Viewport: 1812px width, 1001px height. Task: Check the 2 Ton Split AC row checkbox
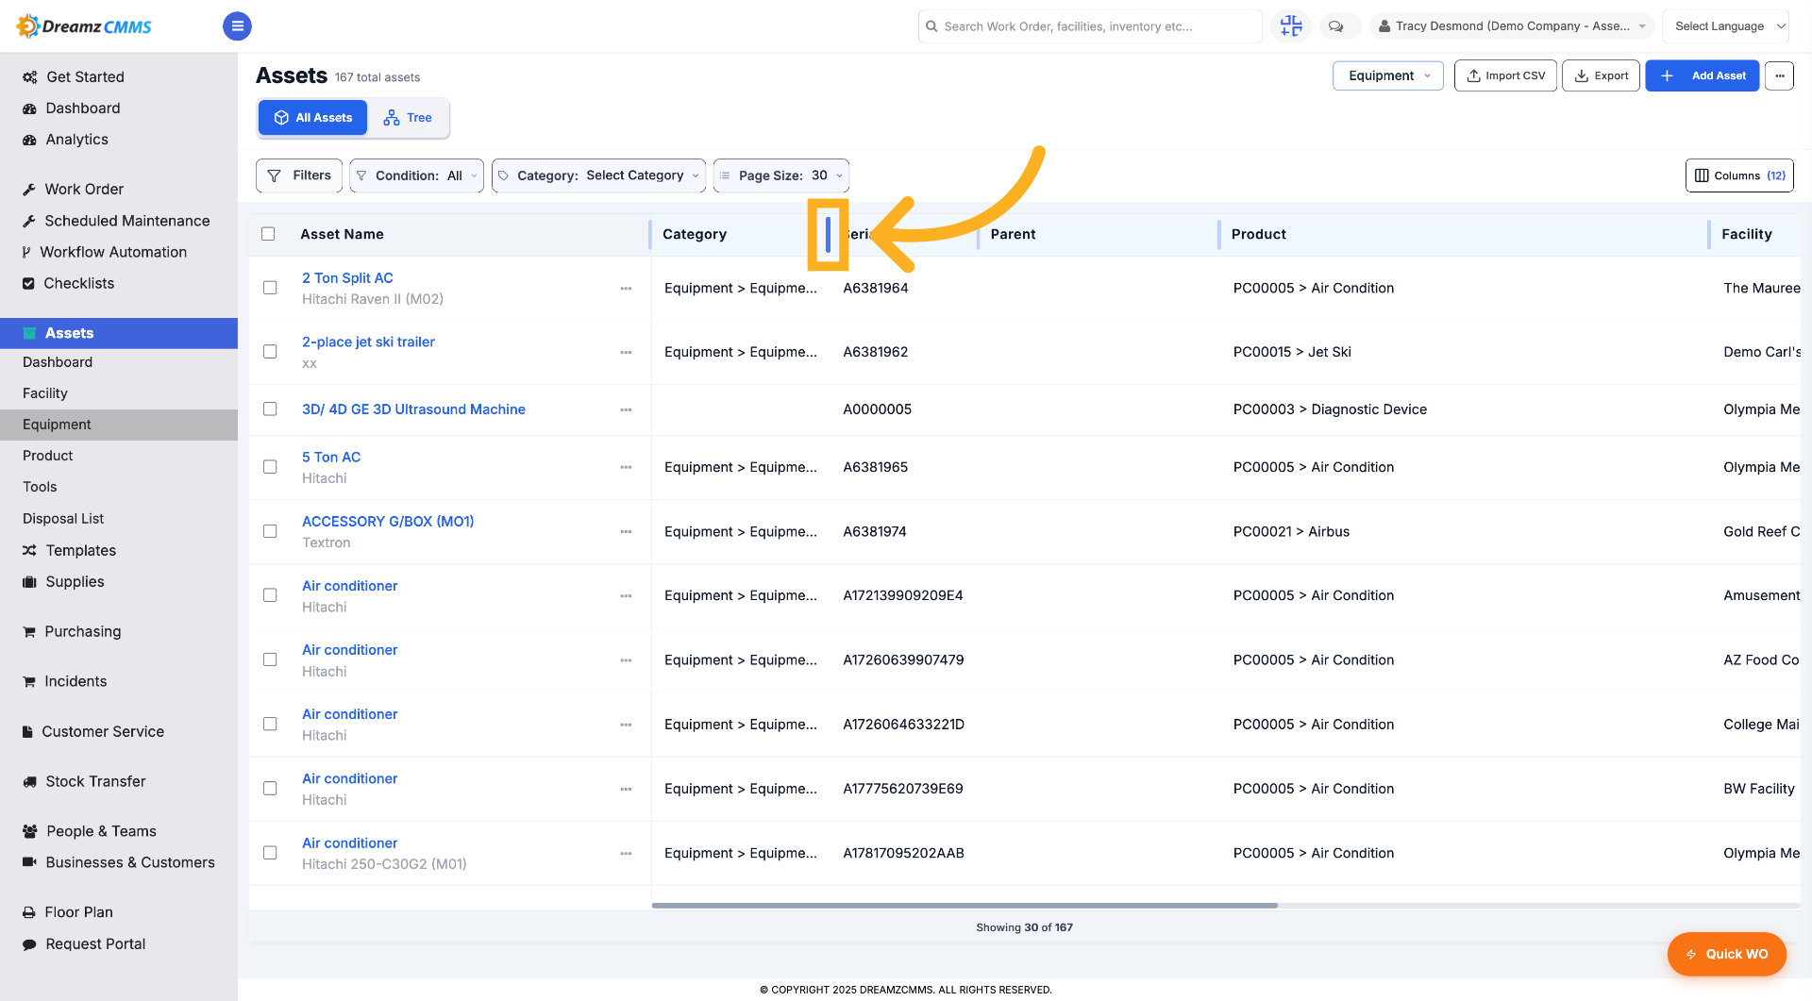[x=270, y=288]
